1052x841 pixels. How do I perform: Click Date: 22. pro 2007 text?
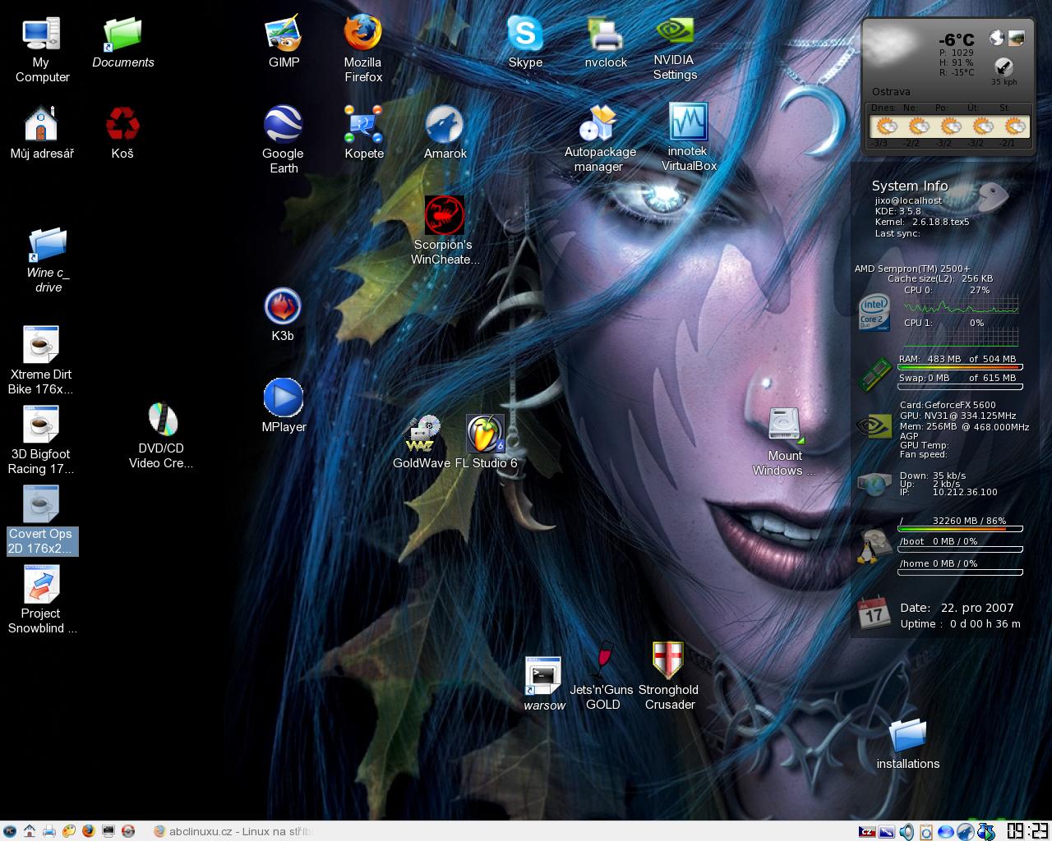pos(957,608)
